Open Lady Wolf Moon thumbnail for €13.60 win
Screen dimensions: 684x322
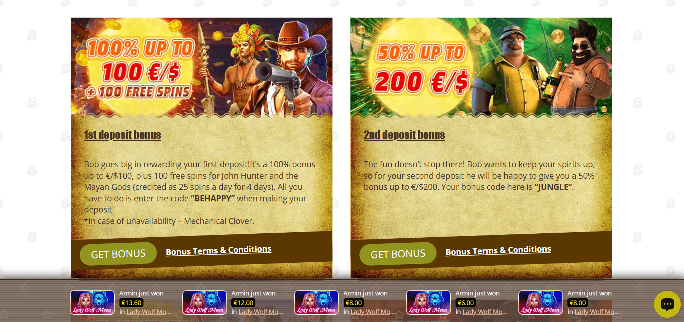[x=92, y=303]
